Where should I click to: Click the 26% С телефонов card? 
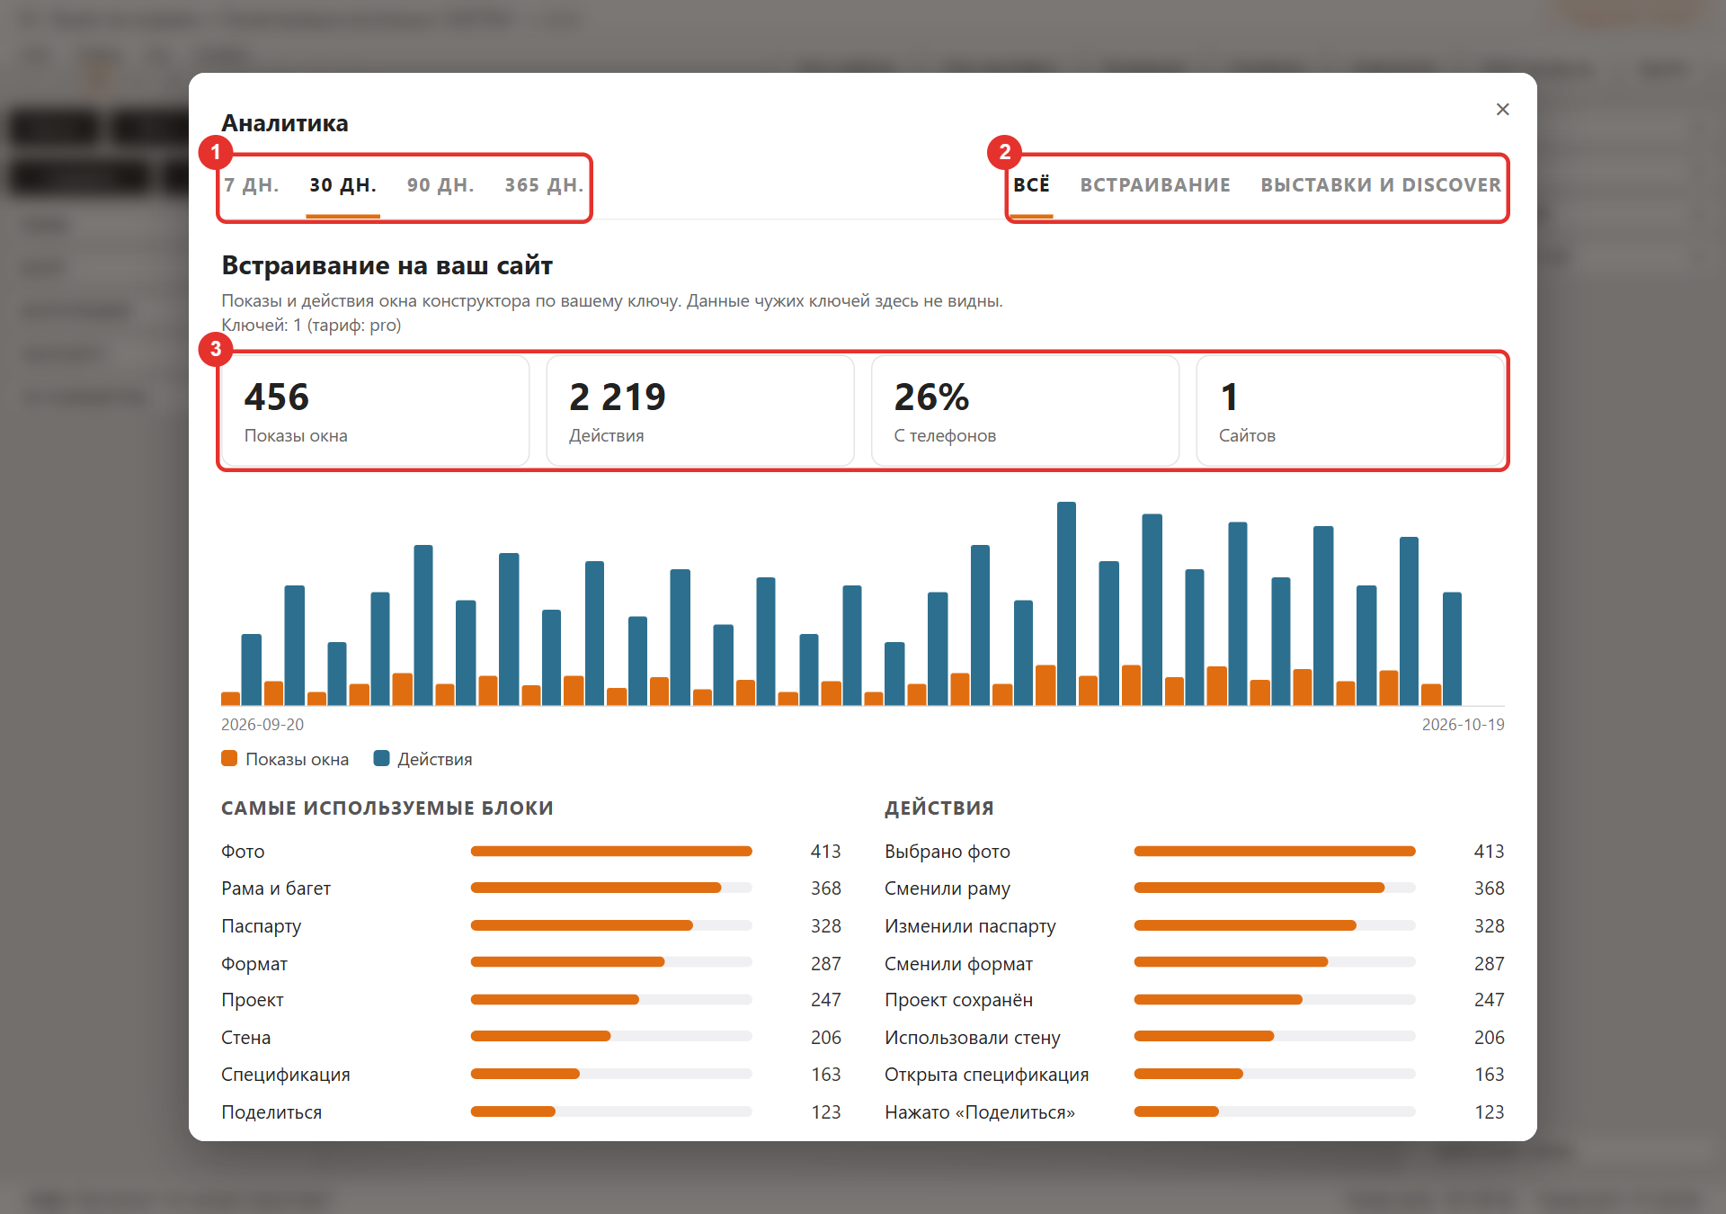pyautogui.click(x=1025, y=411)
